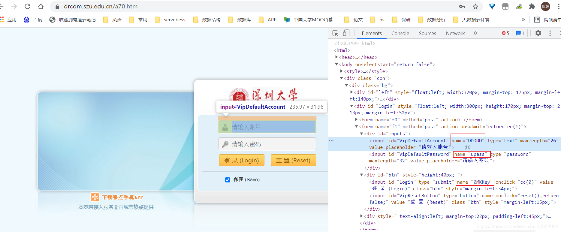This screenshot has width=561, height=232.
Task: Switch to the Elements tab
Action: click(x=372, y=33)
